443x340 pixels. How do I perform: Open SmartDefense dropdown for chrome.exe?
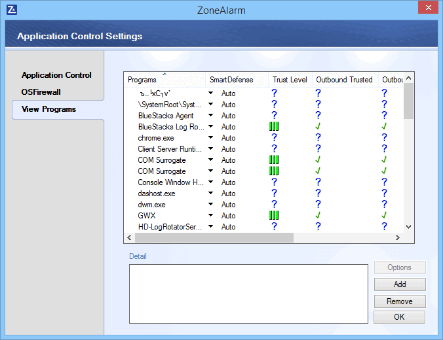[x=211, y=137]
